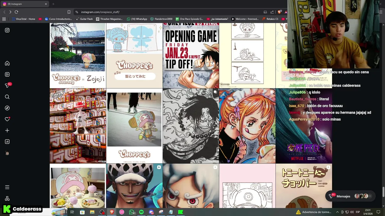
Task: Go to the Instagram Home feed icon
Action: pyautogui.click(x=7, y=63)
